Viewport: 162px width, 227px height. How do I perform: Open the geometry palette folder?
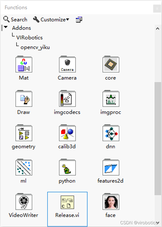tap(24, 133)
